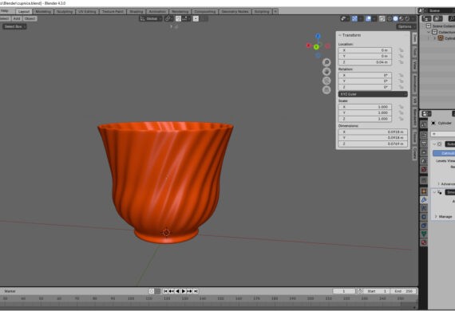Viewport: 455px width, 311px height.
Task: Toggle Scale X animate icon
Action: (x=401, y=107)
